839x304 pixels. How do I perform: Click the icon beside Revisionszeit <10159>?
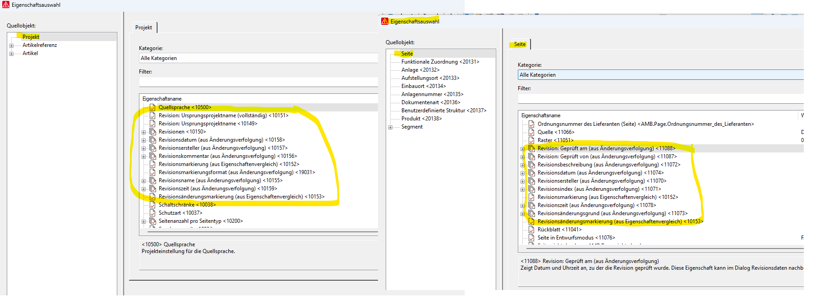pos(152,189)
